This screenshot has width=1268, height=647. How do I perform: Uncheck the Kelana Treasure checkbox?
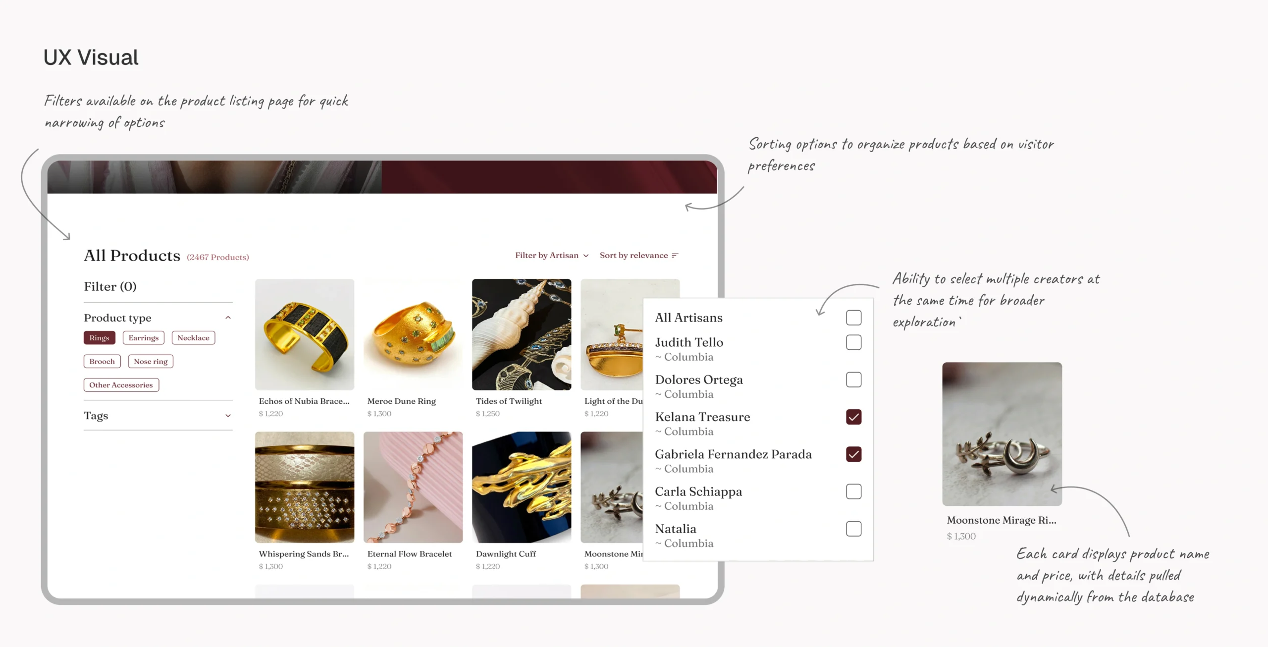pos(853,417)
